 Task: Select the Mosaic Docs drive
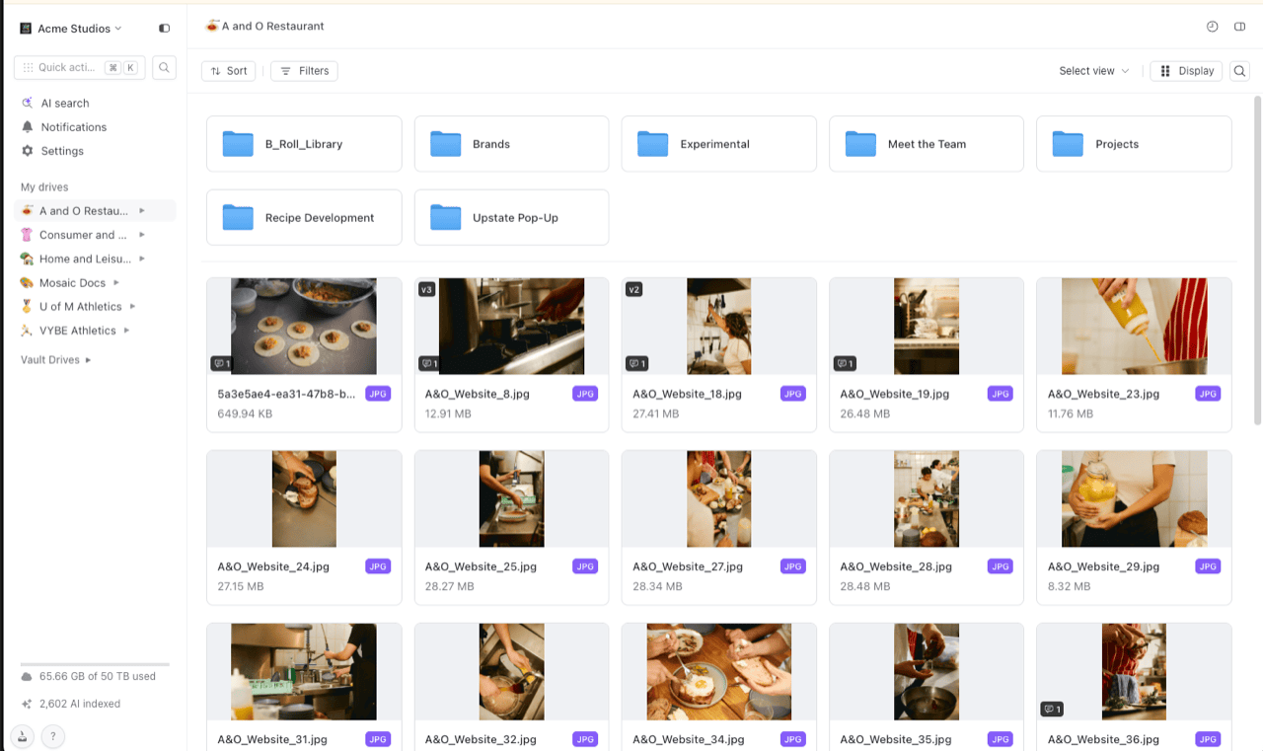72,283
